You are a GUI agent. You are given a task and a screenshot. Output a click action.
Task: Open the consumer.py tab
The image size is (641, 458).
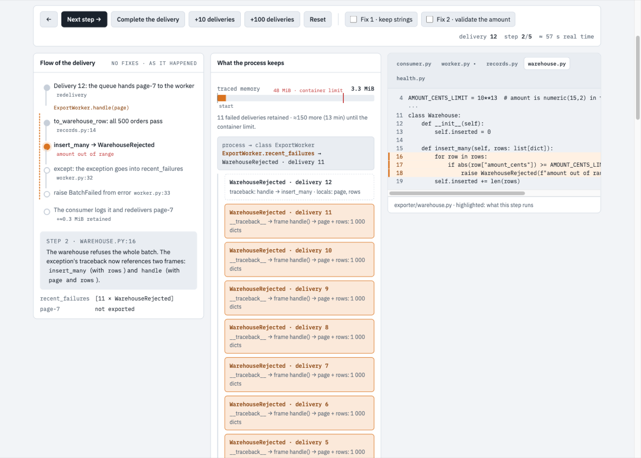[x=414, y=64]
